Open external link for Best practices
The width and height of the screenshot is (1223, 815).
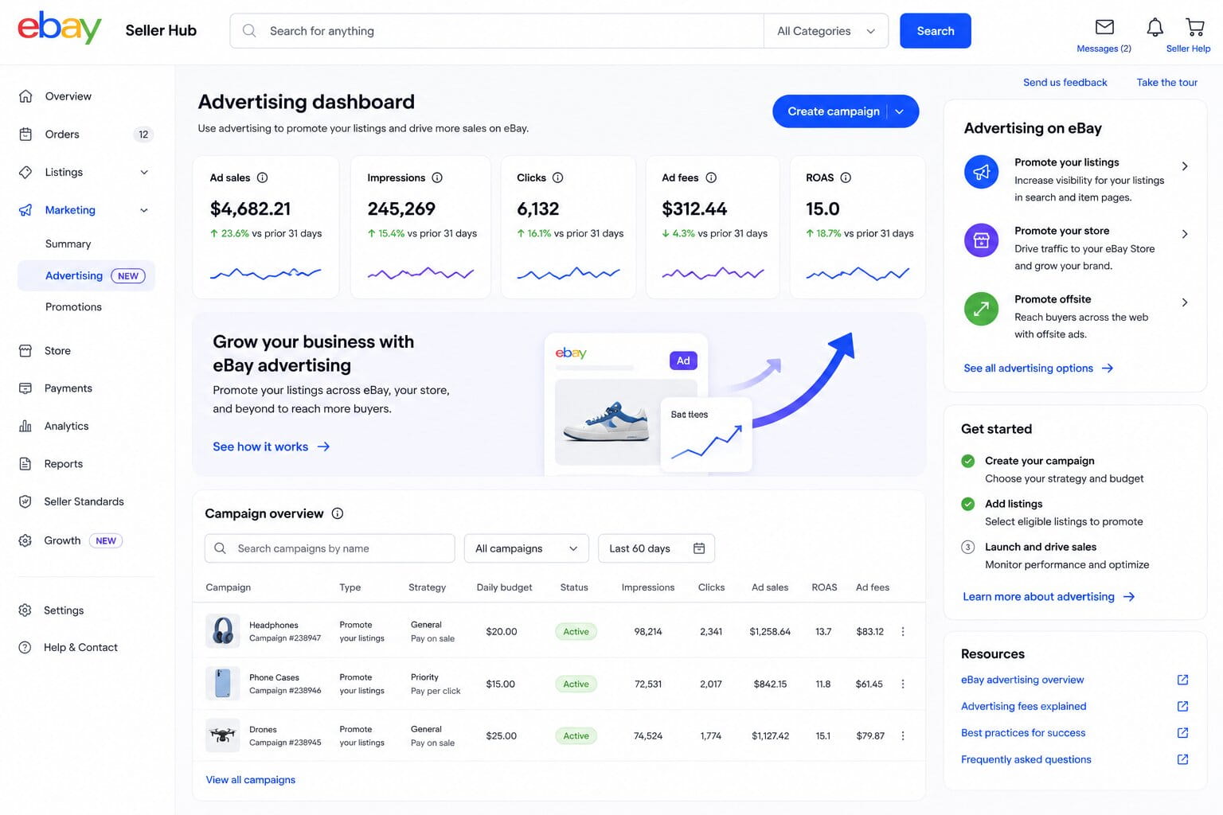click(1182, 732)
